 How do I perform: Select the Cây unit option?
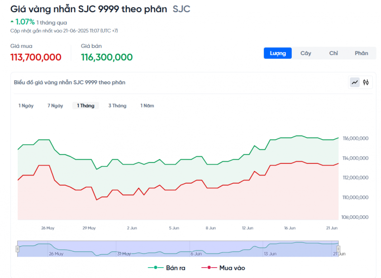306,53
